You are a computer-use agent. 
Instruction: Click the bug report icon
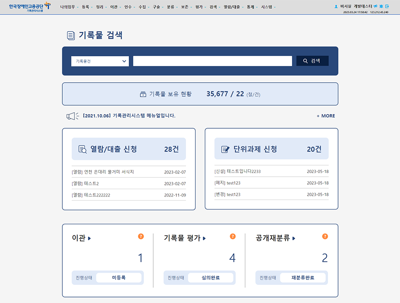pos(381,6)
